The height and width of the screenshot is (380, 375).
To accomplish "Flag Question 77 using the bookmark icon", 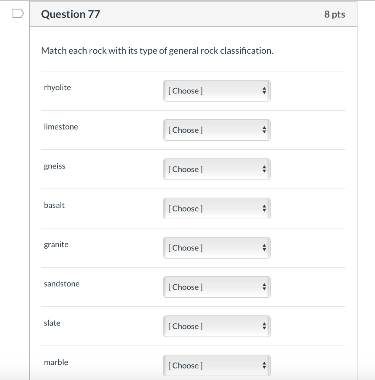I will pos(17,14).
